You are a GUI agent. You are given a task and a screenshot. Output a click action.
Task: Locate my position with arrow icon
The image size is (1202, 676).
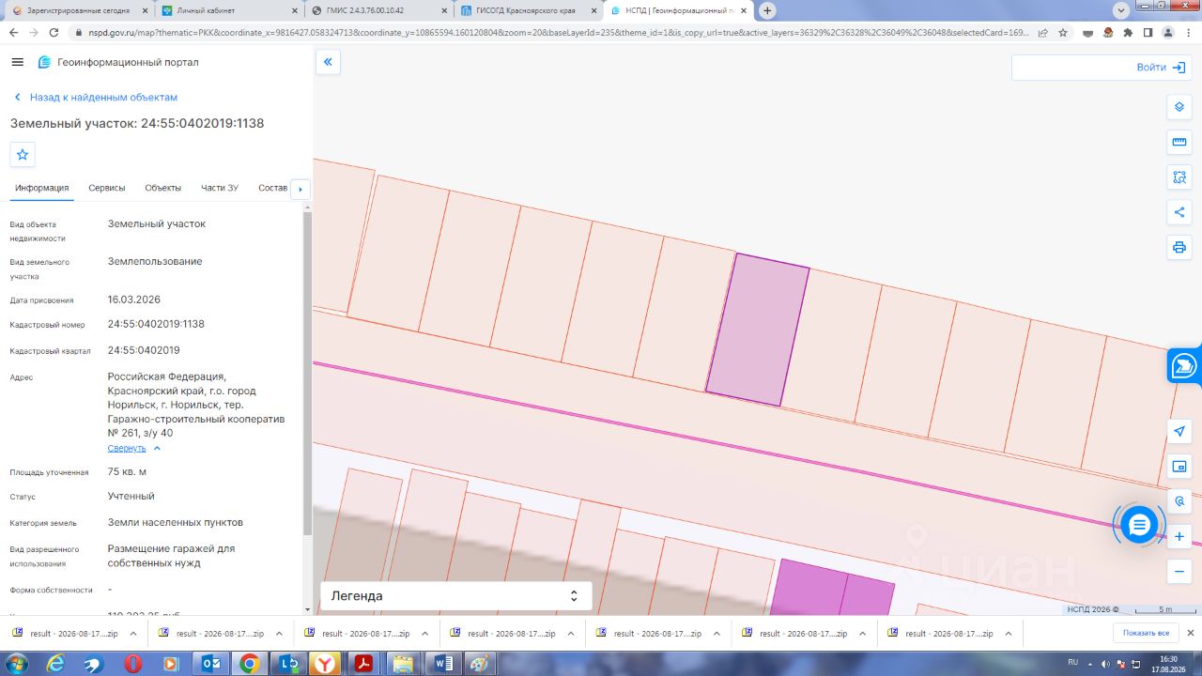point(1179,431)
